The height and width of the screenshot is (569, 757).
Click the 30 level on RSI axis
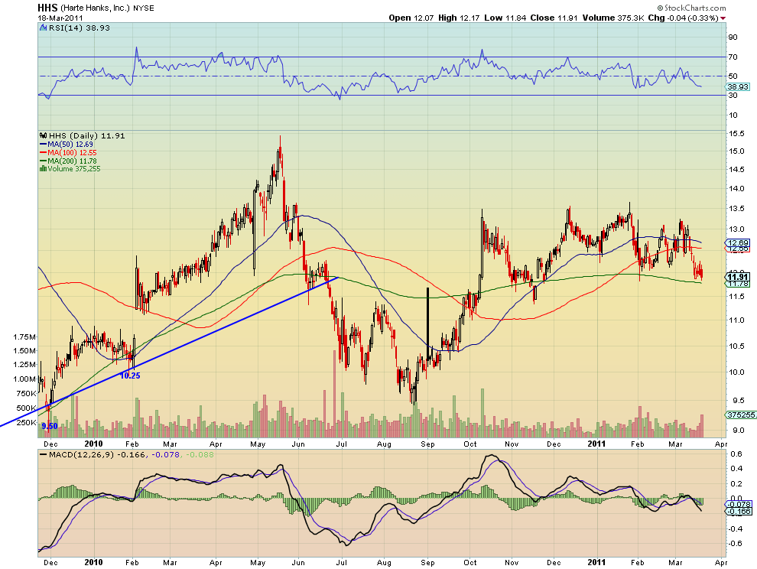(733, 96)
